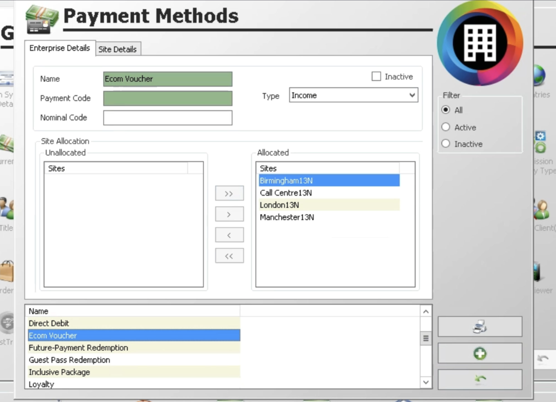Screen dimensions: 556x402
Task: Click the shopping bag icon on left edge
Action: [x=7, y=271]
